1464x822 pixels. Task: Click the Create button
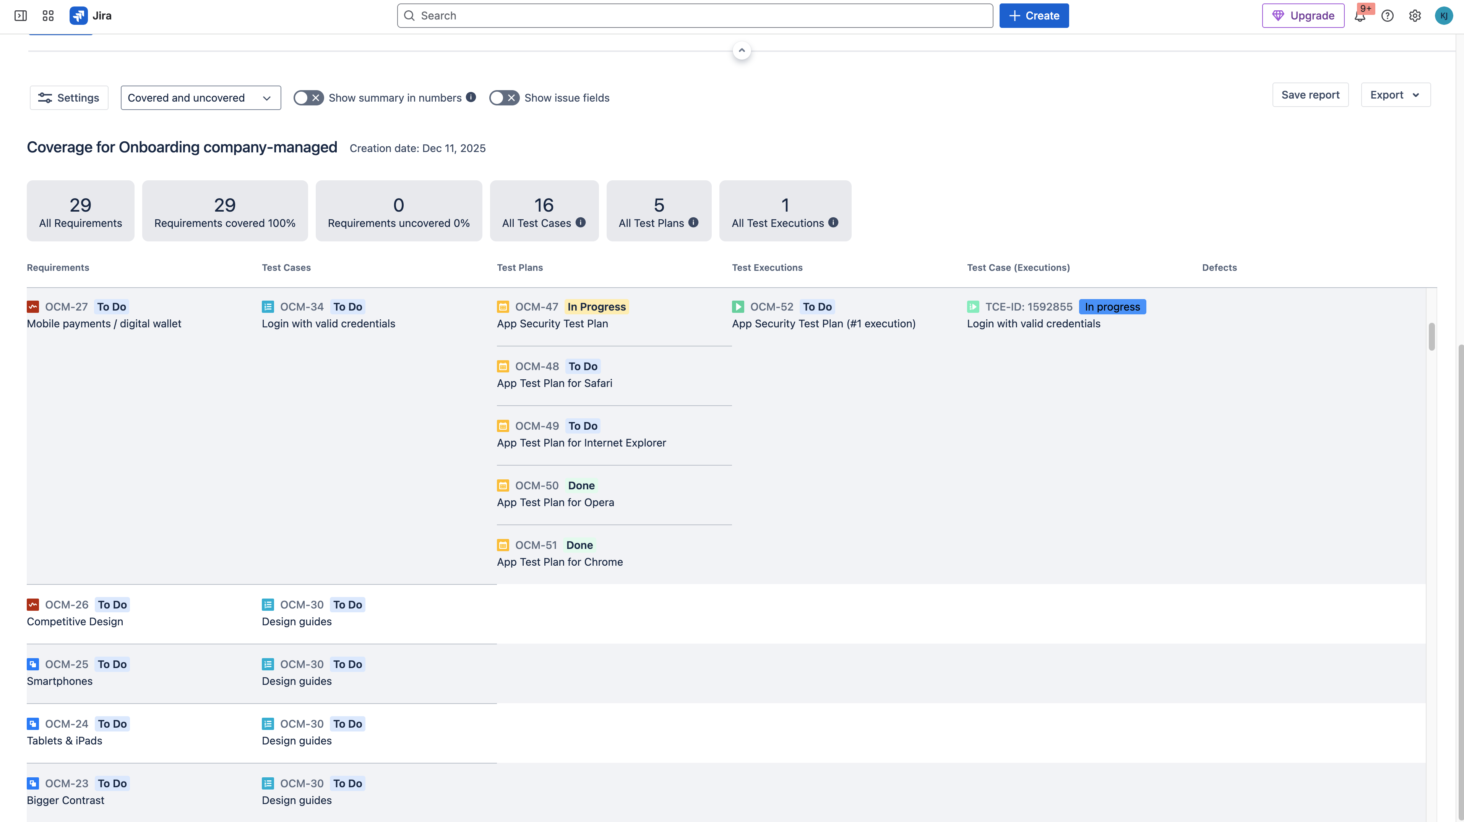coord(1034,16)
